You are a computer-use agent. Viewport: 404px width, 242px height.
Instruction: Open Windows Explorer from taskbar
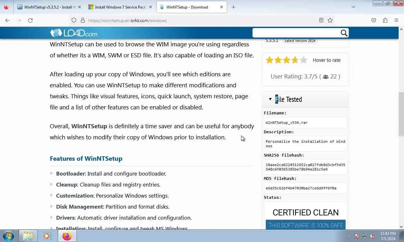click(x=28, y=236)
